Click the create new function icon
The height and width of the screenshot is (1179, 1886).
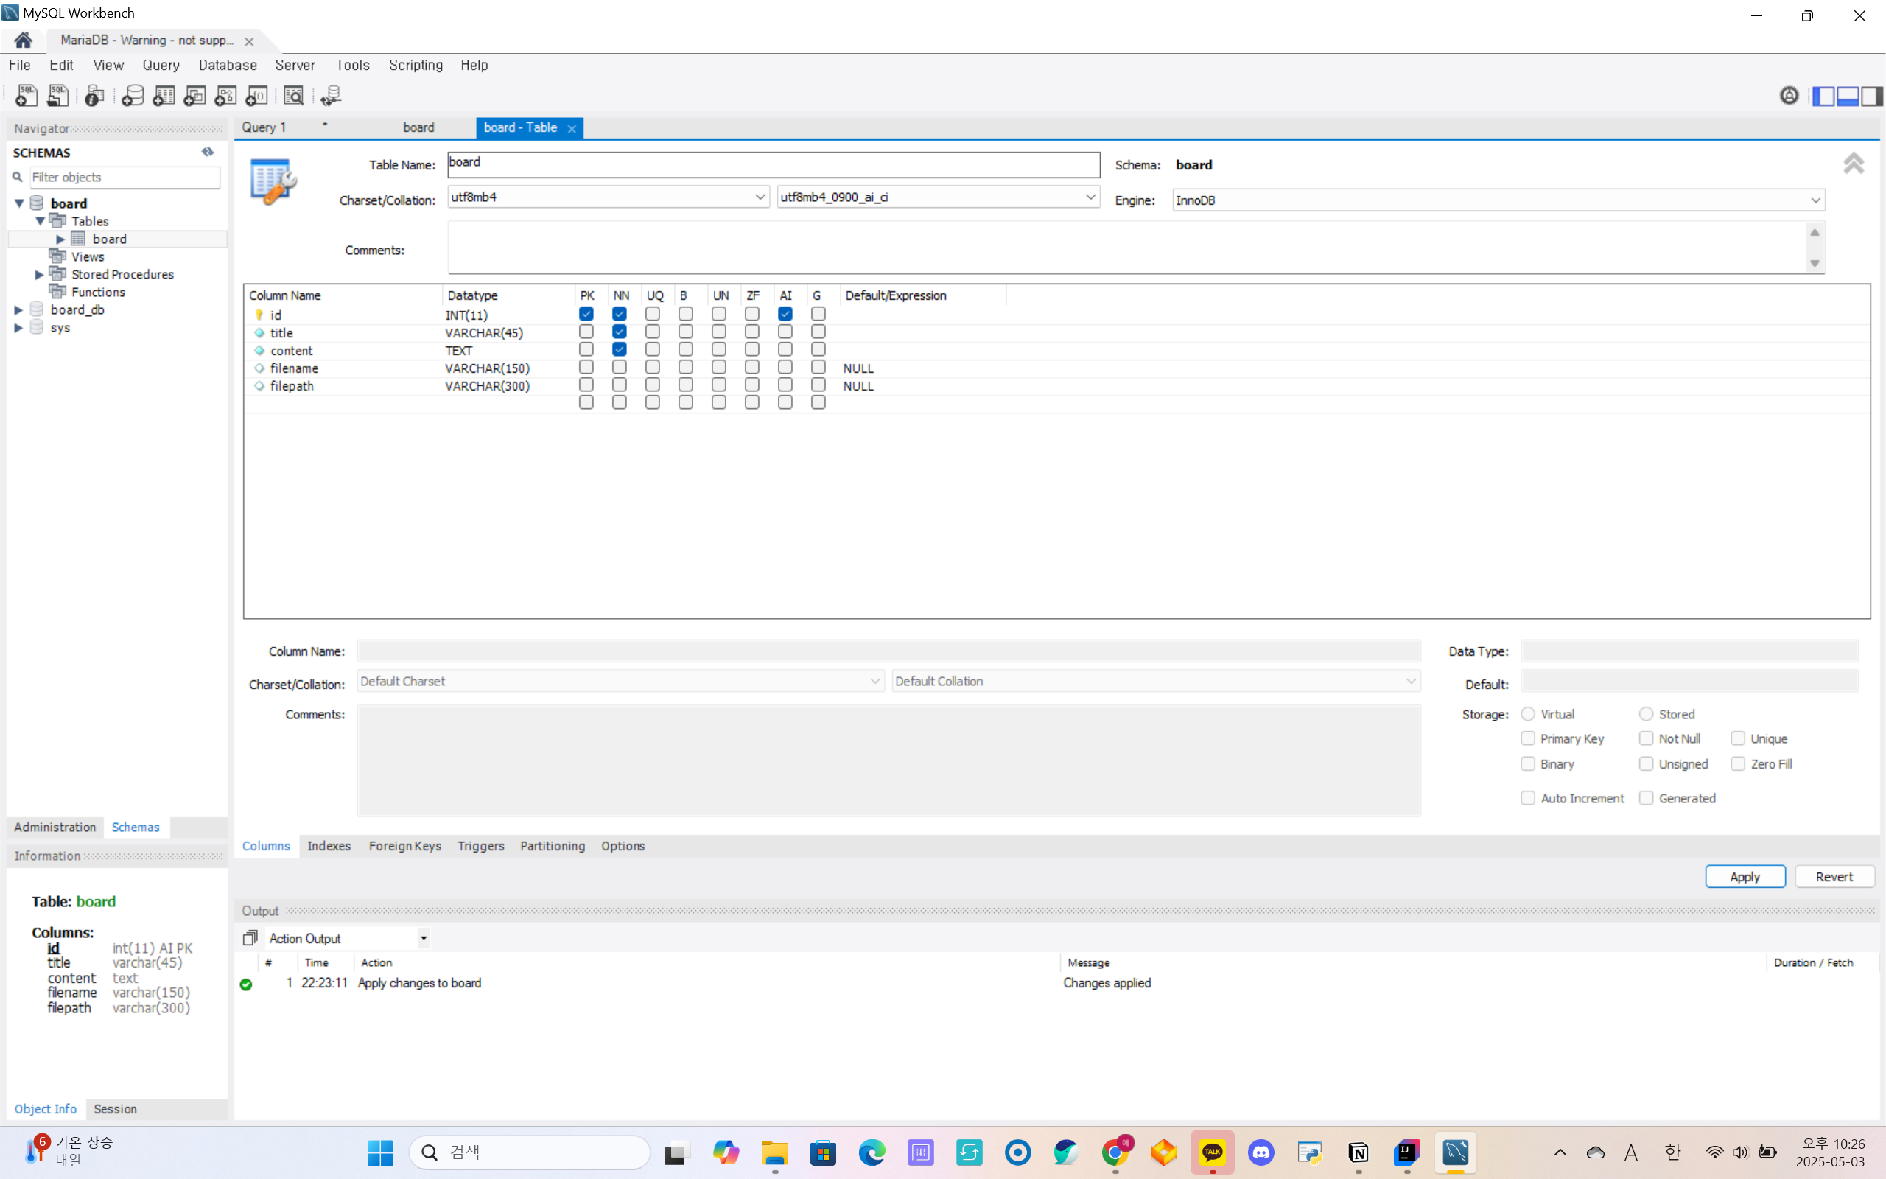tap(256, 95)
